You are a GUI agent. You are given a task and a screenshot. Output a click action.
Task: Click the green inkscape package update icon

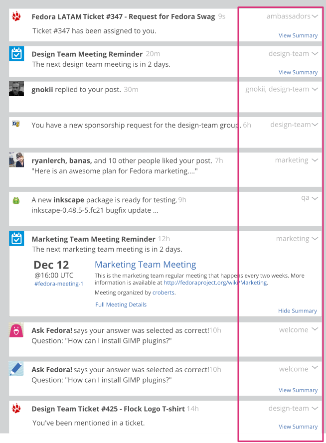click(16, 201)
